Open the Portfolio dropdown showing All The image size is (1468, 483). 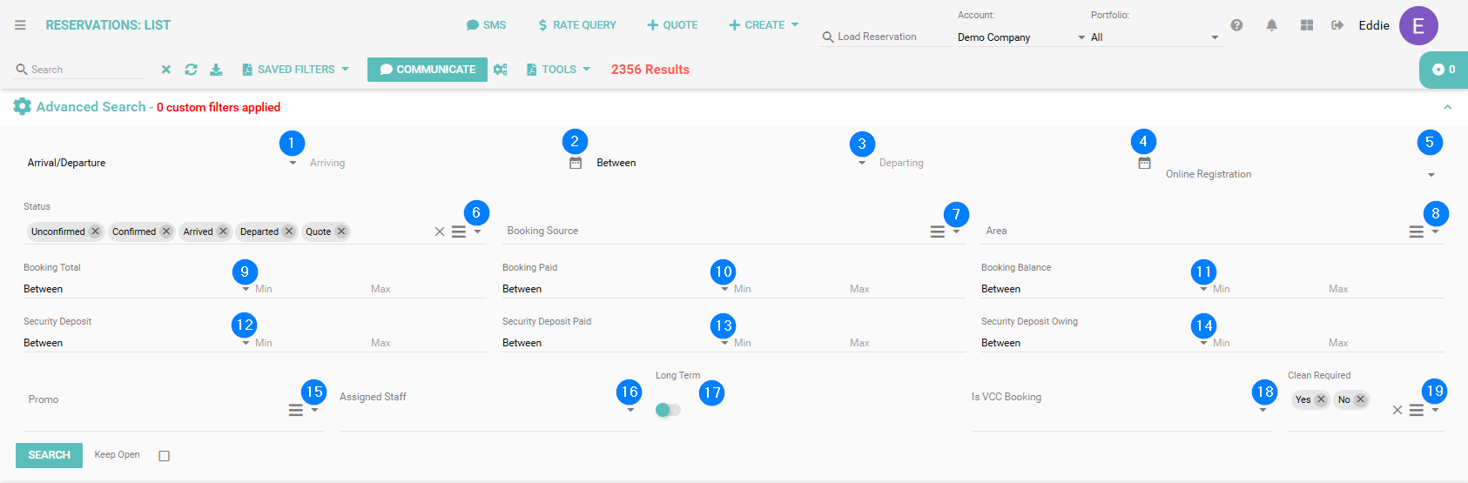coord(1154,37)
